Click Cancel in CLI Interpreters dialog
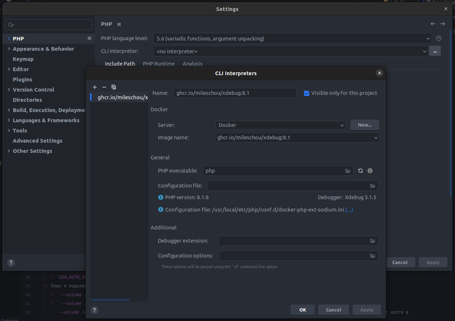Screen dimensions: 455x321 pos(334,310)
